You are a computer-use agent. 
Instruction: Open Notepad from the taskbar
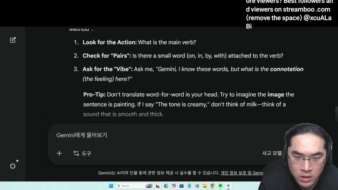(x=189, y=186)
